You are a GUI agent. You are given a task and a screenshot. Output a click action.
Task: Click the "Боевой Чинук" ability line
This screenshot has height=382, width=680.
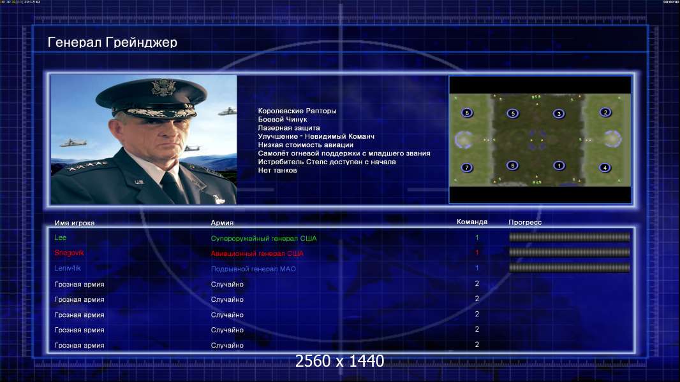[x=283, y=119]
